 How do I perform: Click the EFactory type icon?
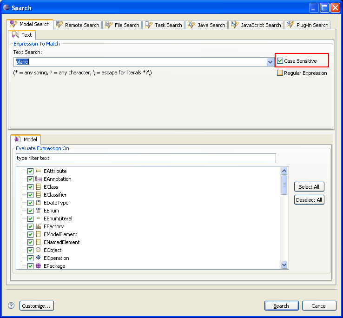coord(38,226)
